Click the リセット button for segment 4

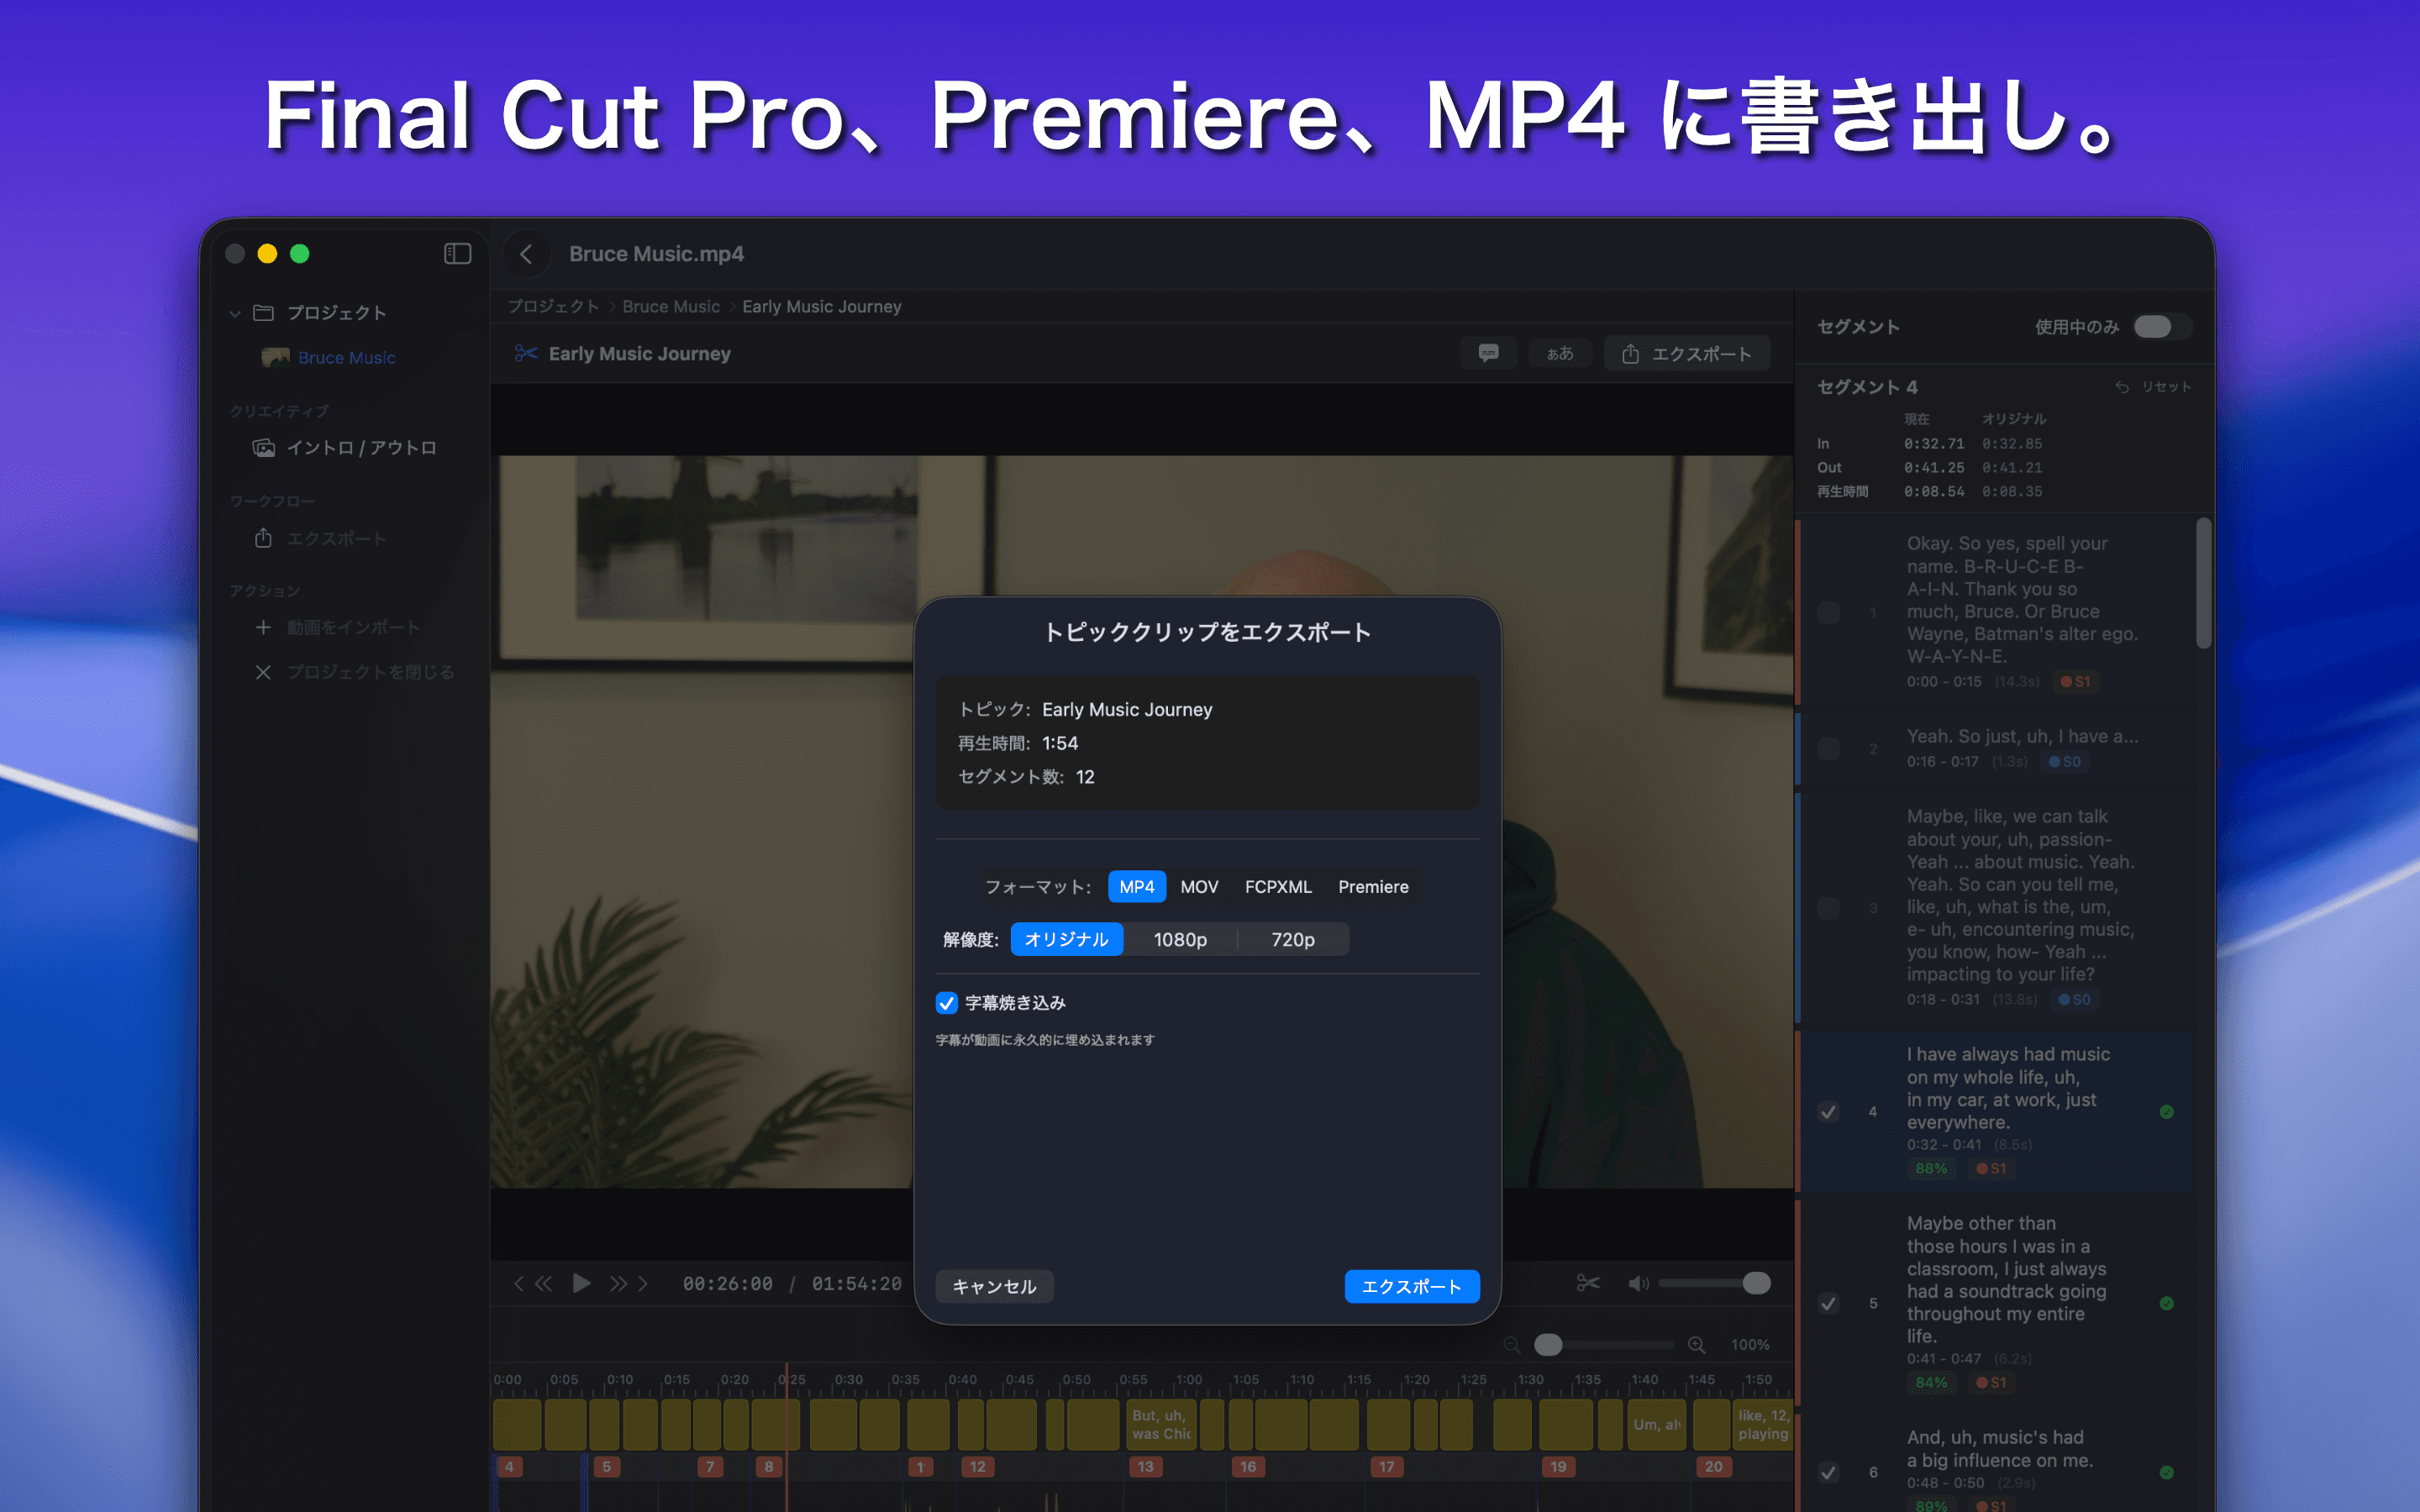[2153, 387]
